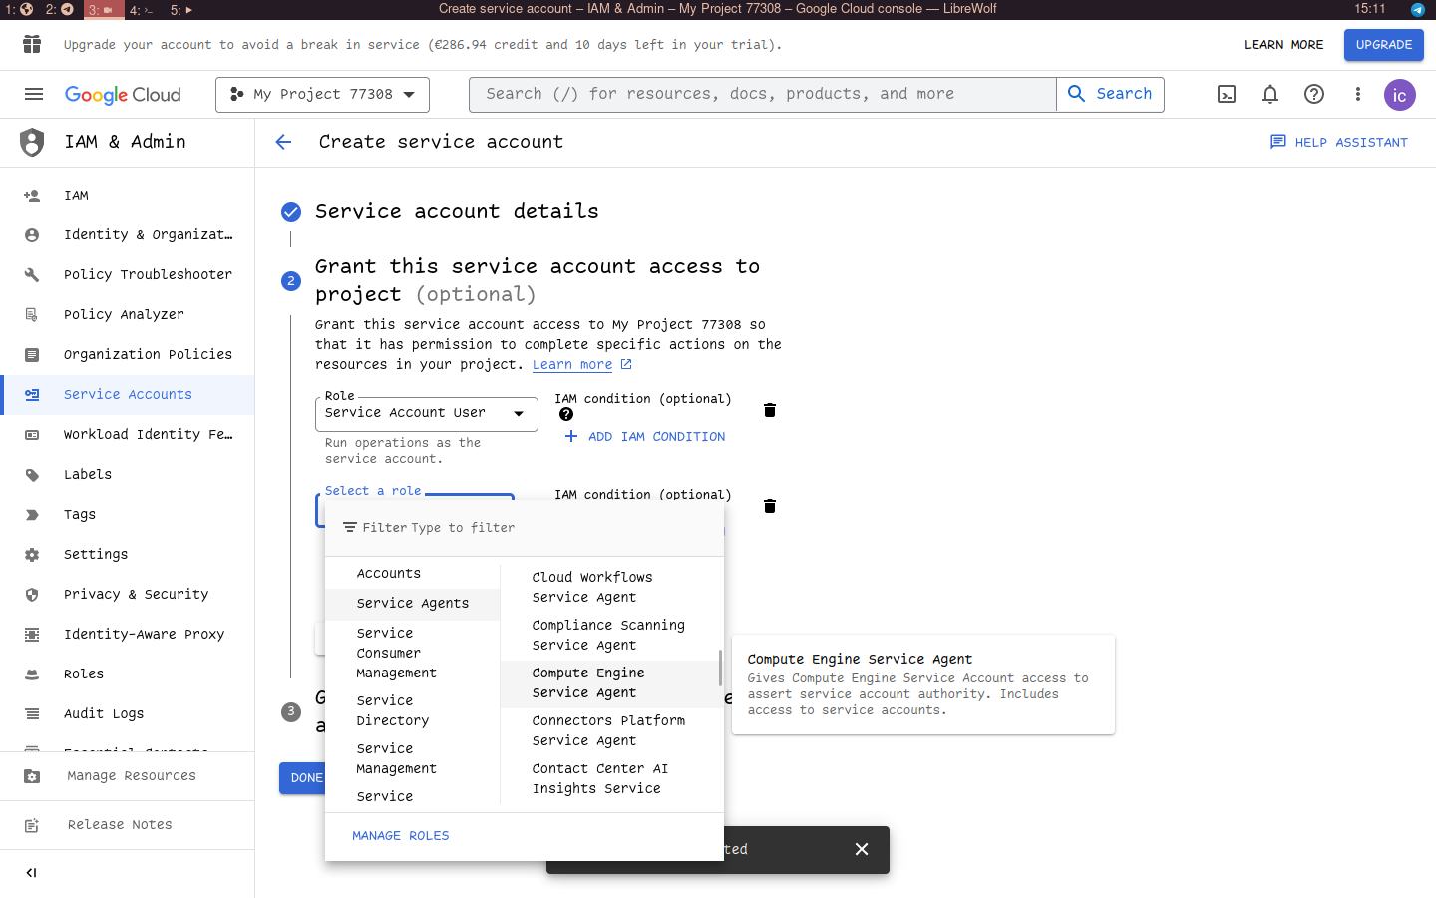Viewport: 1436px width, 898px height.
Task: Select the Service Agents category
Action: click(x=412, y=604)
